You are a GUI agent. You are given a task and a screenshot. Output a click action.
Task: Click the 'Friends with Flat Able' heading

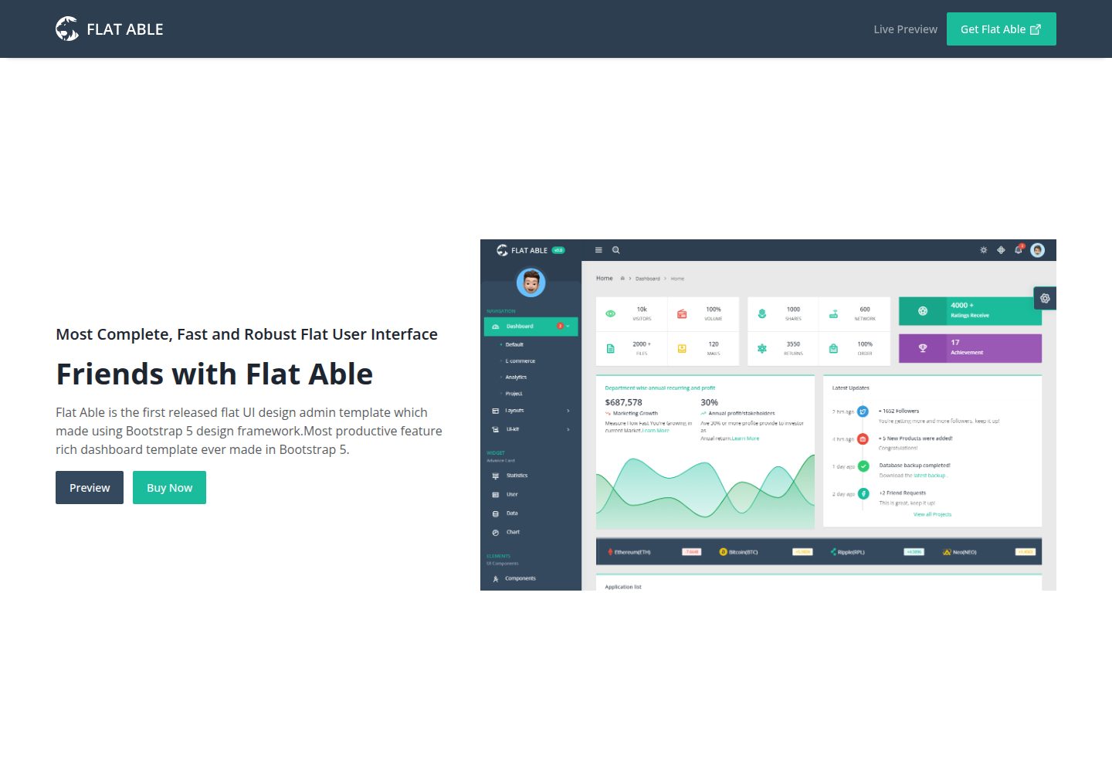click(215, 374)
